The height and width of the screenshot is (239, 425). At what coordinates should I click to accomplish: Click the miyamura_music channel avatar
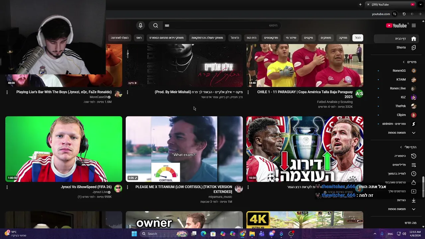239,189
